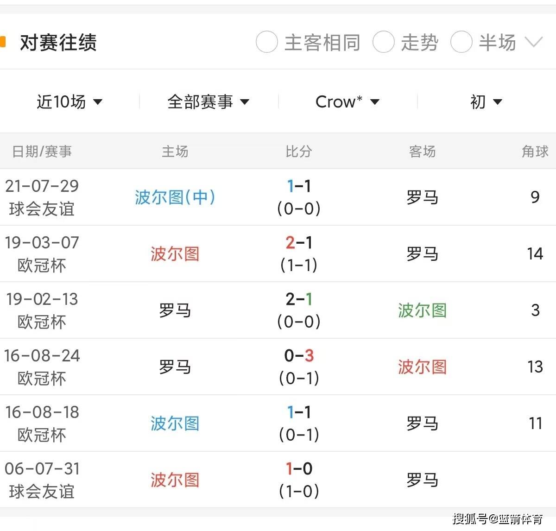Click the 日期/赛事 column header

(41, 151)
